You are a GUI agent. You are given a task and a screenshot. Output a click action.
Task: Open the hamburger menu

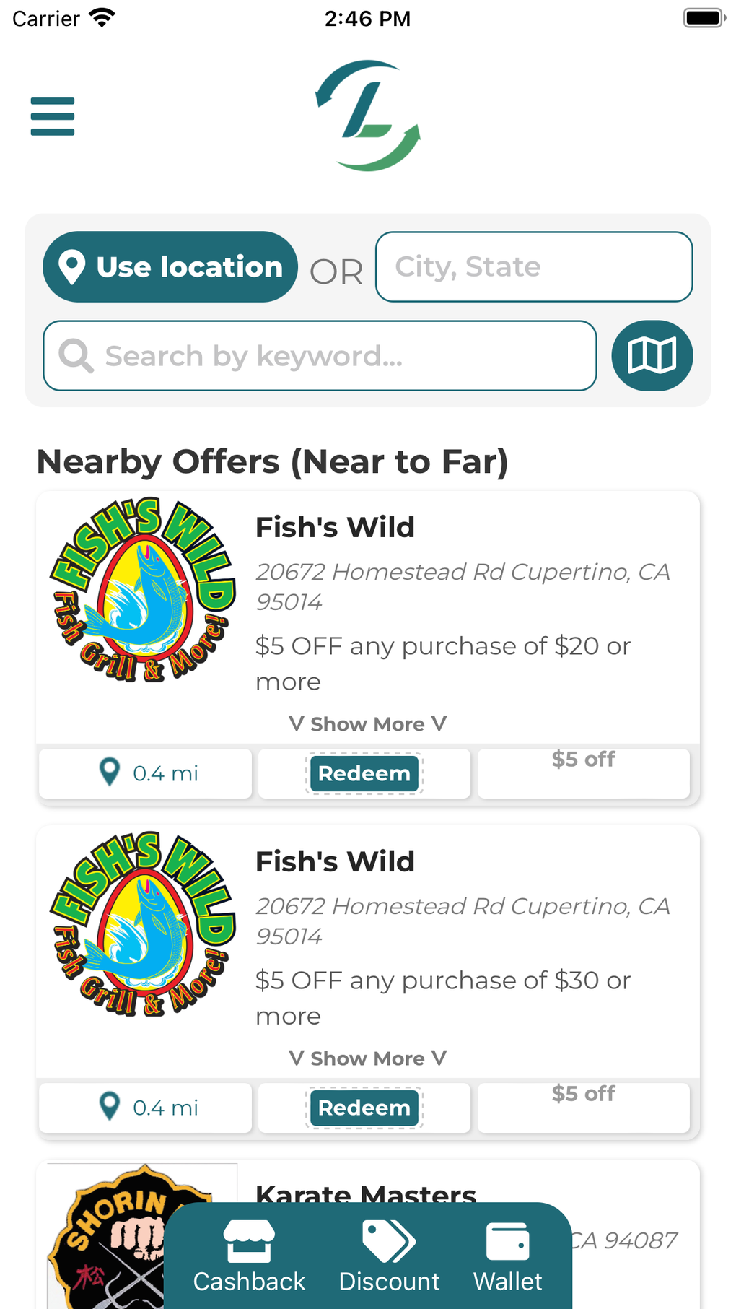53,116
